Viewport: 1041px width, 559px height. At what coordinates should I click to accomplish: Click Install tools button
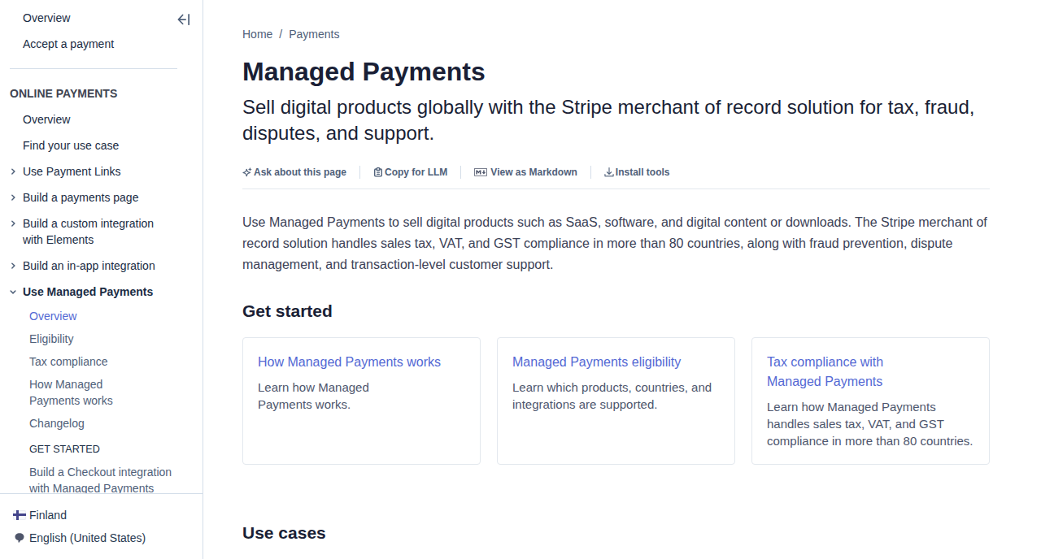tap(637, 172)
